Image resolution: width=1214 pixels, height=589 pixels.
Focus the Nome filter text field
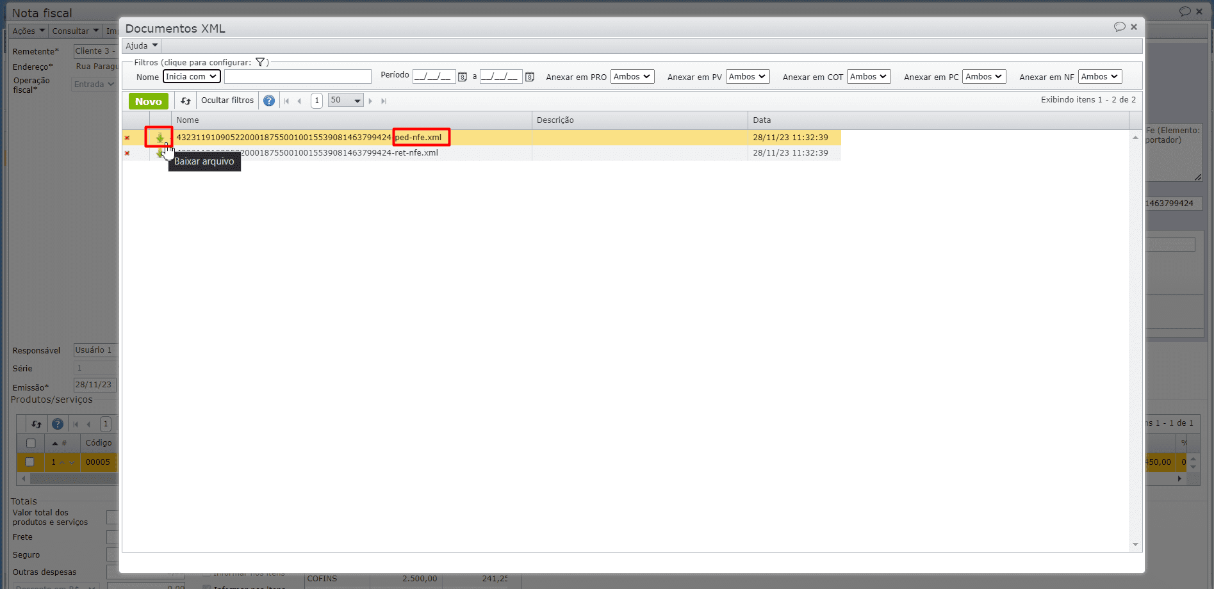point(298,77)
